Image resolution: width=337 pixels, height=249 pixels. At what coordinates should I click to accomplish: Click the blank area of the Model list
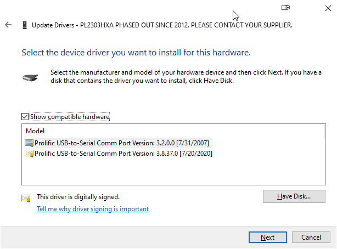pos(173,172)
